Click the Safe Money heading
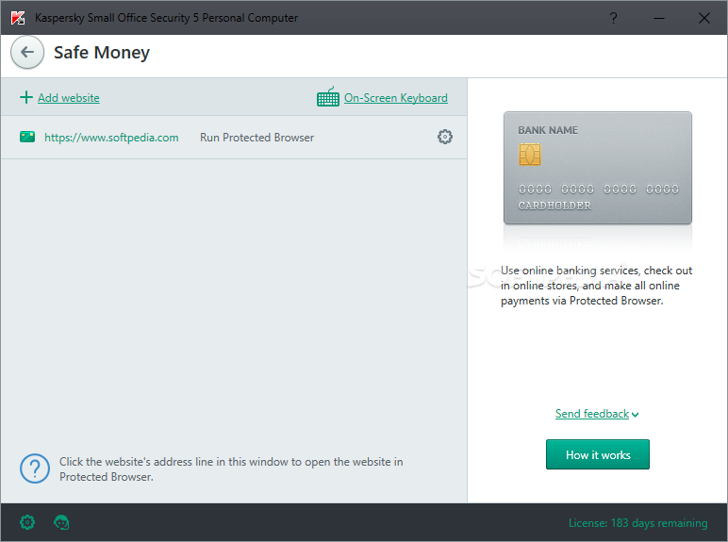 [x=102, y=53]
